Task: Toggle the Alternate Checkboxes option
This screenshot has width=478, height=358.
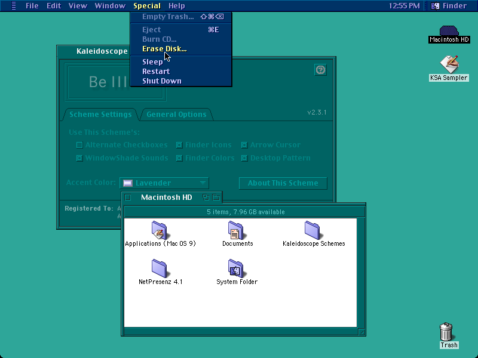Action: point(79,145)
